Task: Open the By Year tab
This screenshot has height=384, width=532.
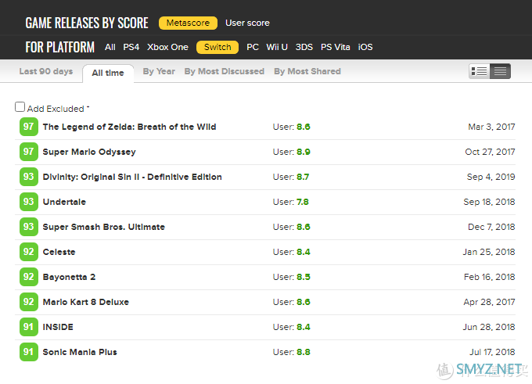Action: tap(159, 71)
